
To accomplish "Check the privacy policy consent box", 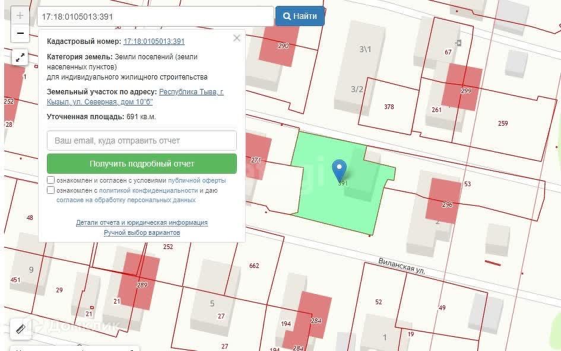I will [51, 190].
